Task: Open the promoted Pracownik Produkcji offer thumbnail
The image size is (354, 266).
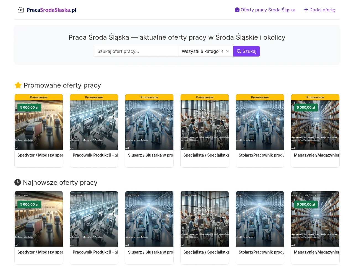Action: coord(94,125)
